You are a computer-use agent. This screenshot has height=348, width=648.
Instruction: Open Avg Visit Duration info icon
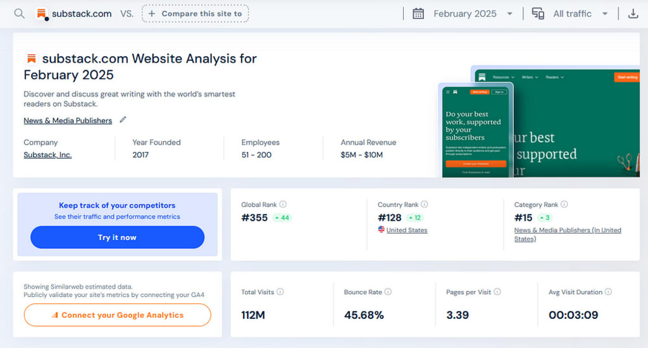pos(608,292)
